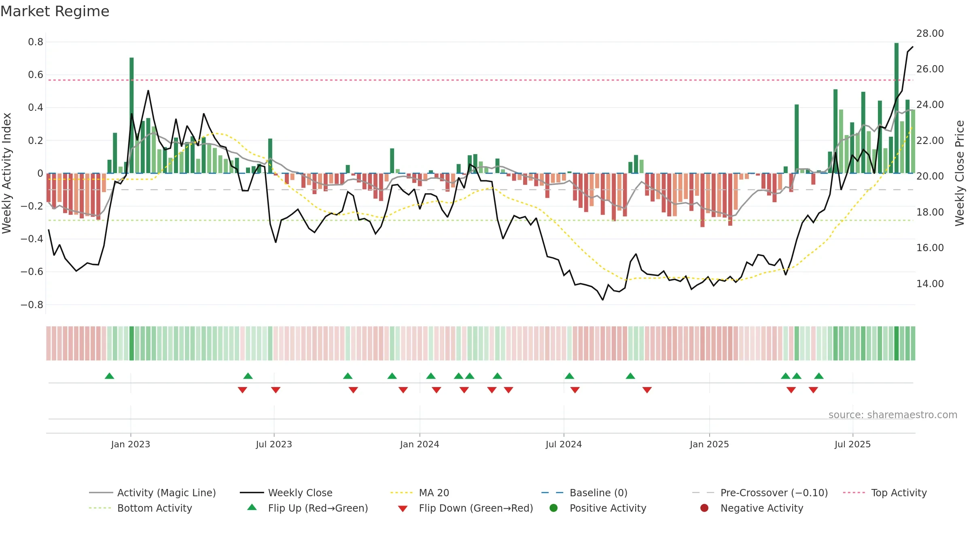This screenshot has height=546, width=971.
Task: Toggle the Weekly Close legend entry
Action: click(286, 493)
